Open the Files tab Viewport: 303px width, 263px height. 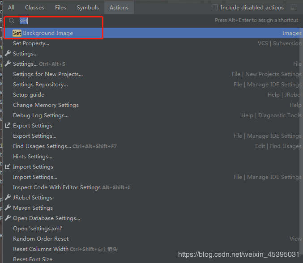click(60, 7)
